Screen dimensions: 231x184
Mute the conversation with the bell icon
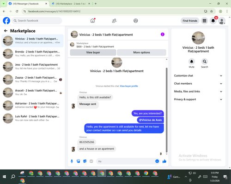(x=192, y=62)
